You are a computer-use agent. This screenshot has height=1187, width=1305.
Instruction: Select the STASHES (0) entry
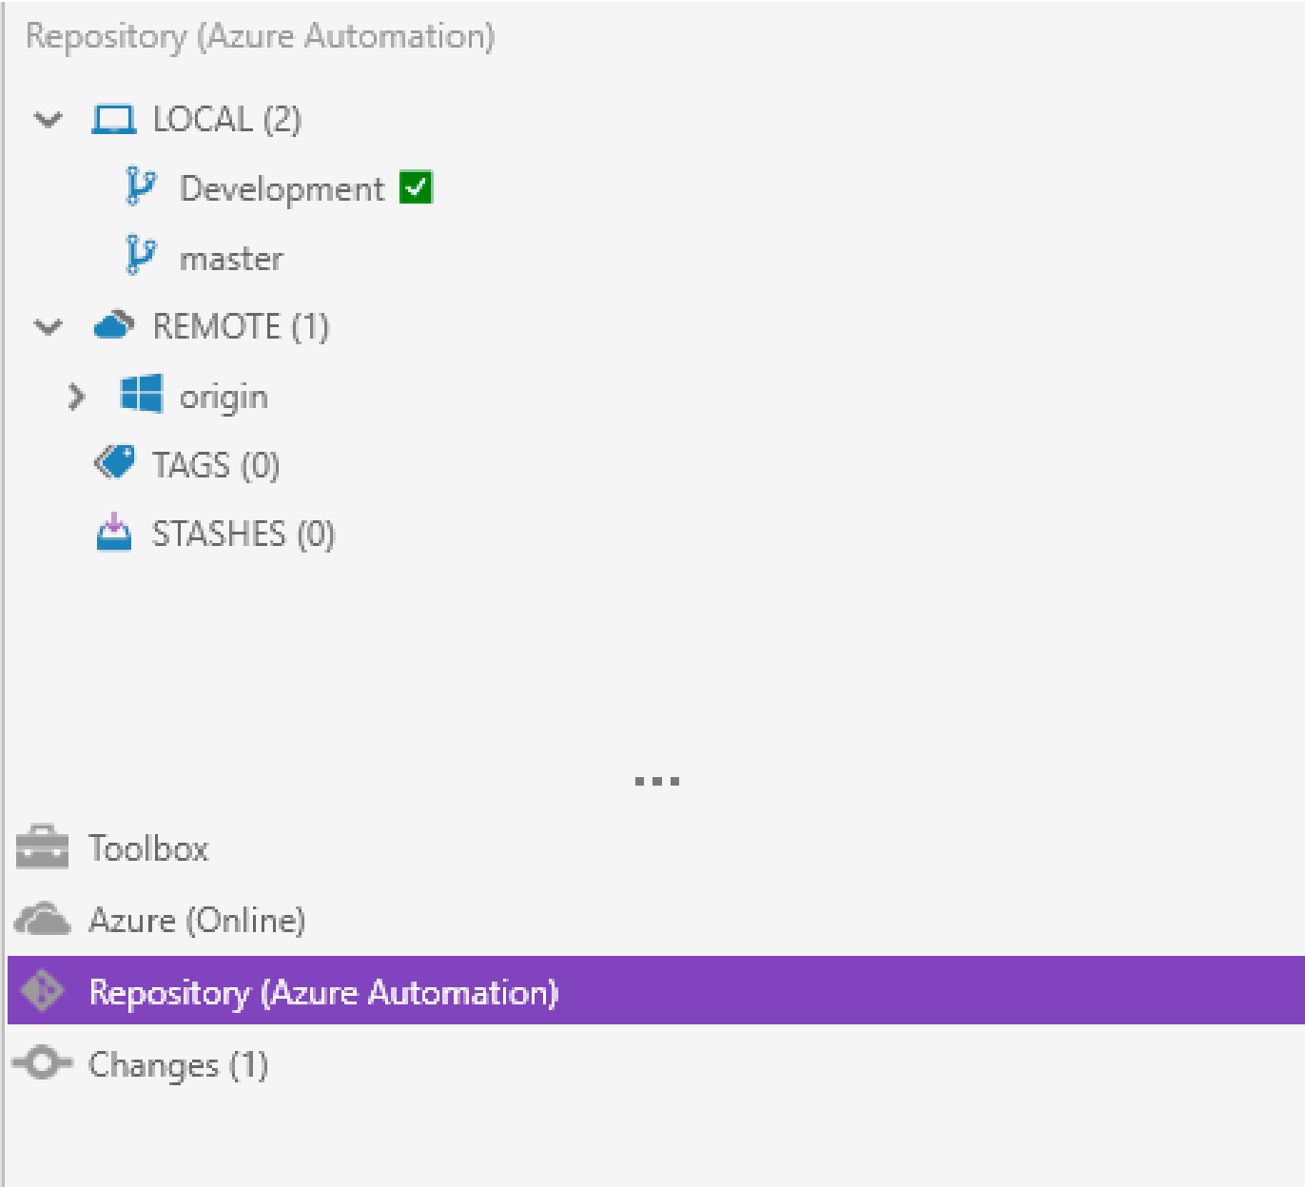click(x=243, y=534)
